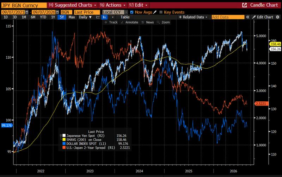This screenshot has height=177, width=282.
Task: Open chart settings gear icon
Action: (277, 17)
